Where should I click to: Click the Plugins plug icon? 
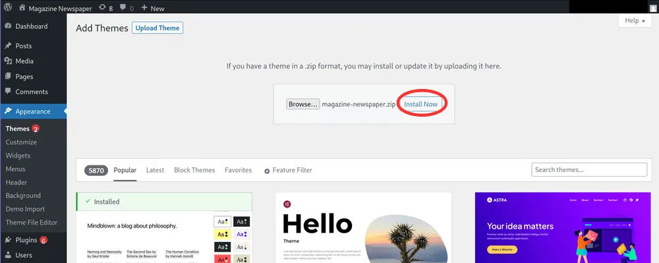(7, 240)
